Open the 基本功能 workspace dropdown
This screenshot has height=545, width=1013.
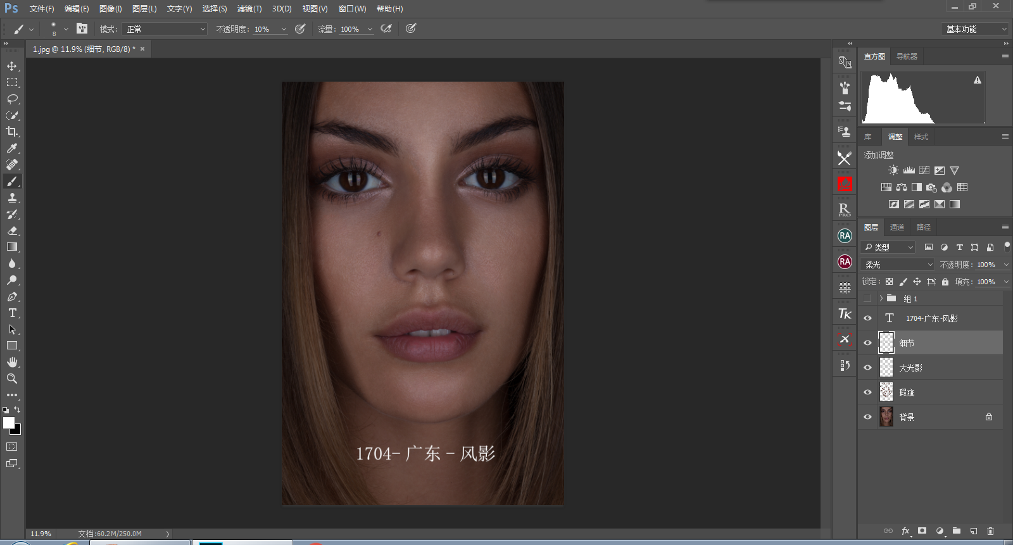[974, 29]
